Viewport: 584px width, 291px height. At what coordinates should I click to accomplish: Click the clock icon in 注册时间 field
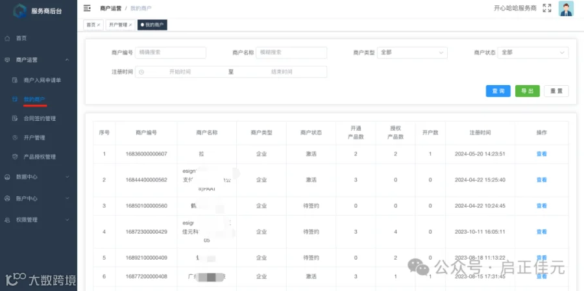[x=141, y=72]
